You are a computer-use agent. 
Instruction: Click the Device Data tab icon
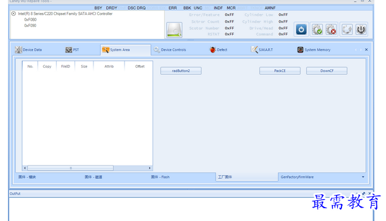(18, 50)
